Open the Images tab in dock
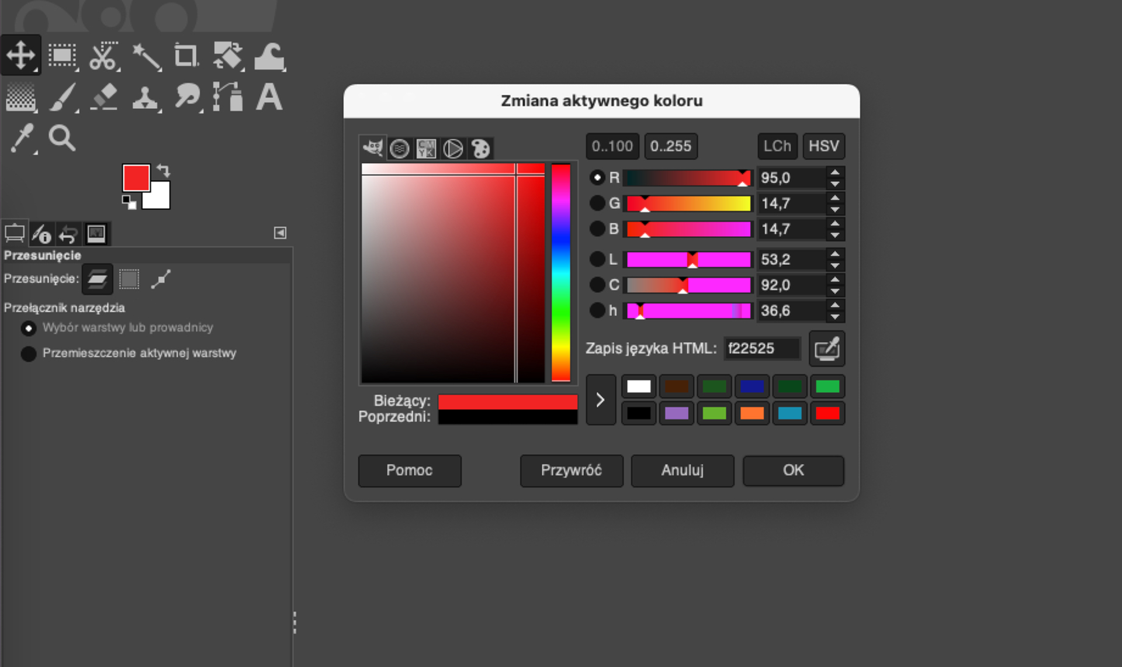1122x667 pixels. [x=96, y=234]
